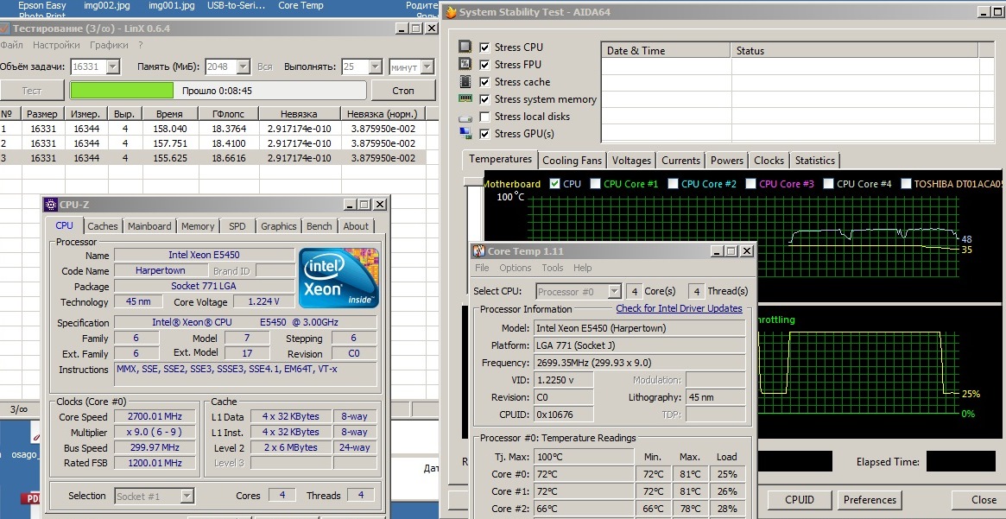Toggle the Stress CPU checkbox
Viewport: 1006px width, 519px height.
(x=484, y=47)
